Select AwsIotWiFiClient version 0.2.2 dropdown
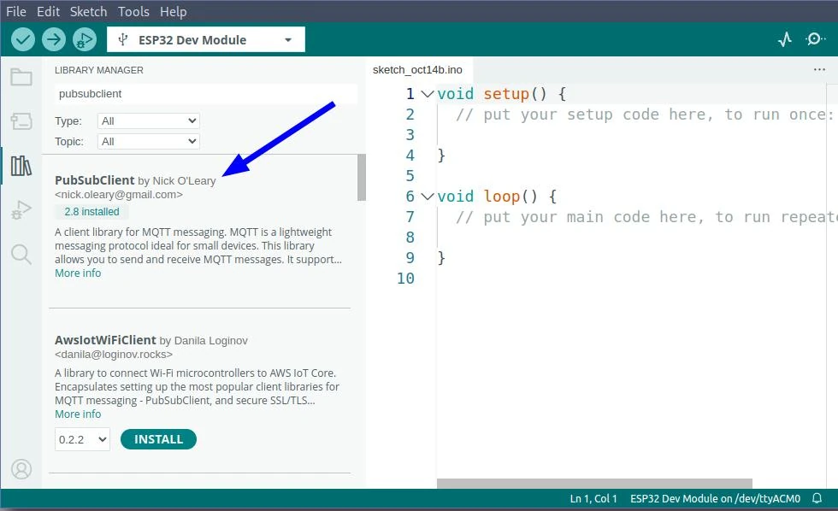 [82, 439]
